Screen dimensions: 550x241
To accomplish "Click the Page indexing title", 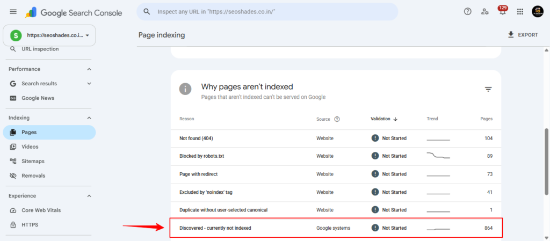I will click(x=162, y=35).
